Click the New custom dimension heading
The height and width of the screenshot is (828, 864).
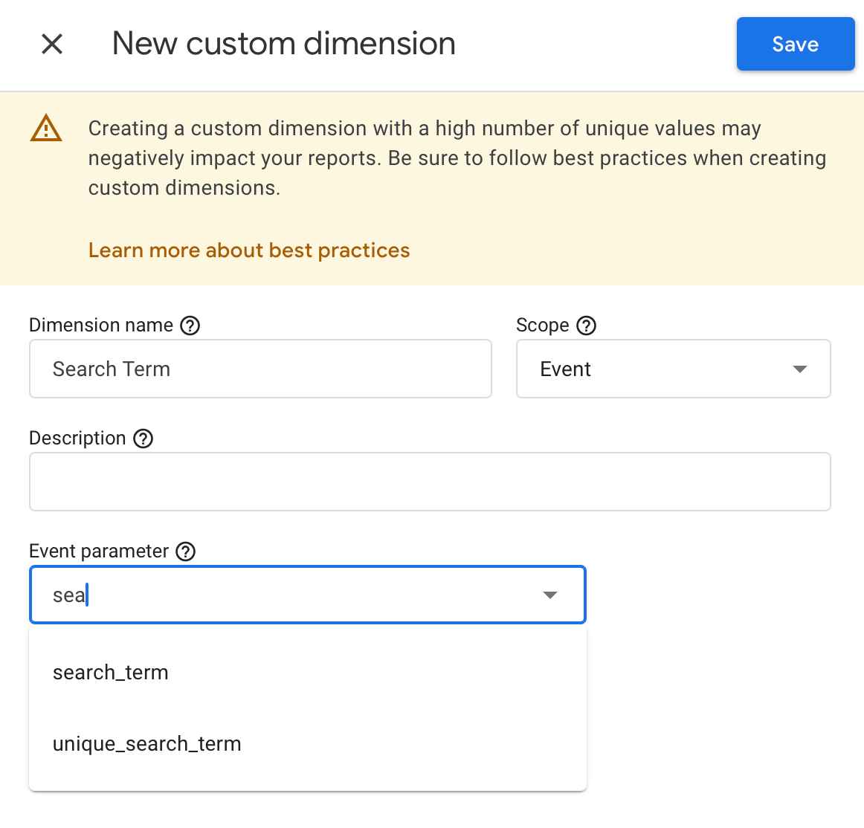(284, 44)
